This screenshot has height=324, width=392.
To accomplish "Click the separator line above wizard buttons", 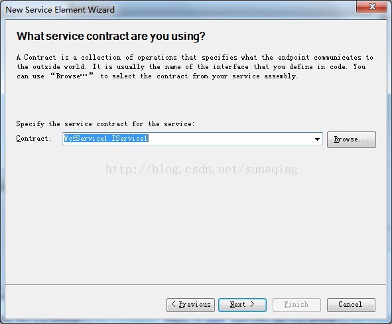I will (x=196, y=284).
